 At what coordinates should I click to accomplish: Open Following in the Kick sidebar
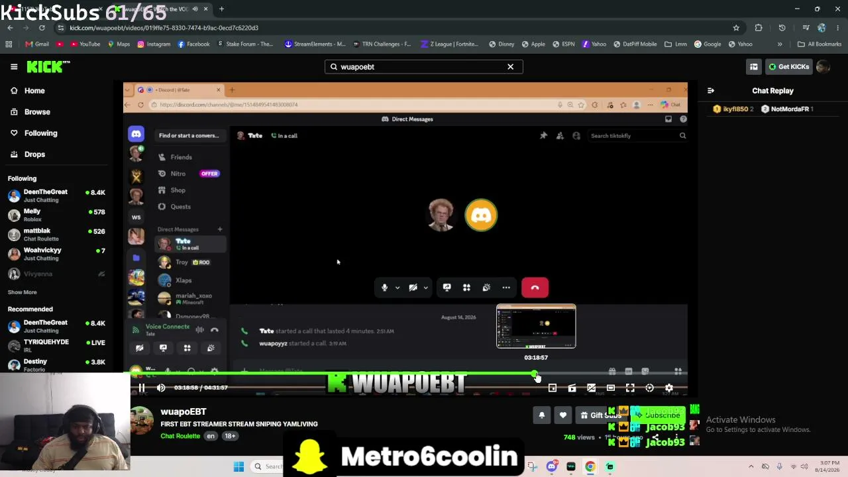tap(40, 133)
